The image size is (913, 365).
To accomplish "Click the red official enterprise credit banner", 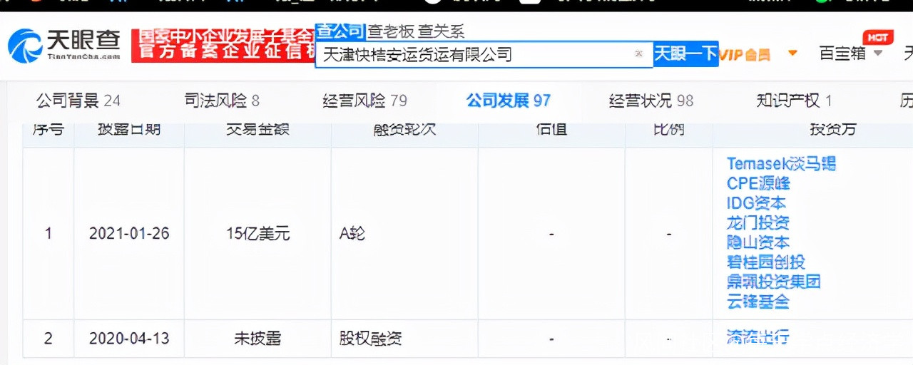I will [223, 44].
